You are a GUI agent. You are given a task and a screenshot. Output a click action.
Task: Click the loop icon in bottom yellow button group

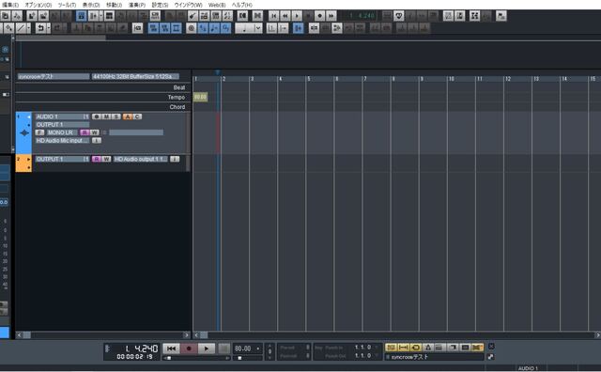(415, 347)
